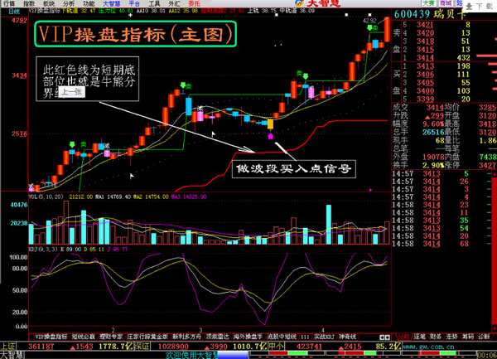
Task: Click the yellow candlestick at the wave bottom
Action: tap(270, 124)
